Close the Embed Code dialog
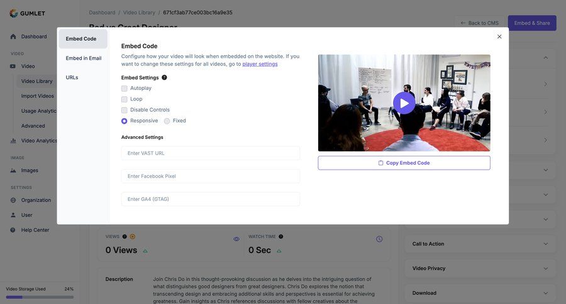 499,36
